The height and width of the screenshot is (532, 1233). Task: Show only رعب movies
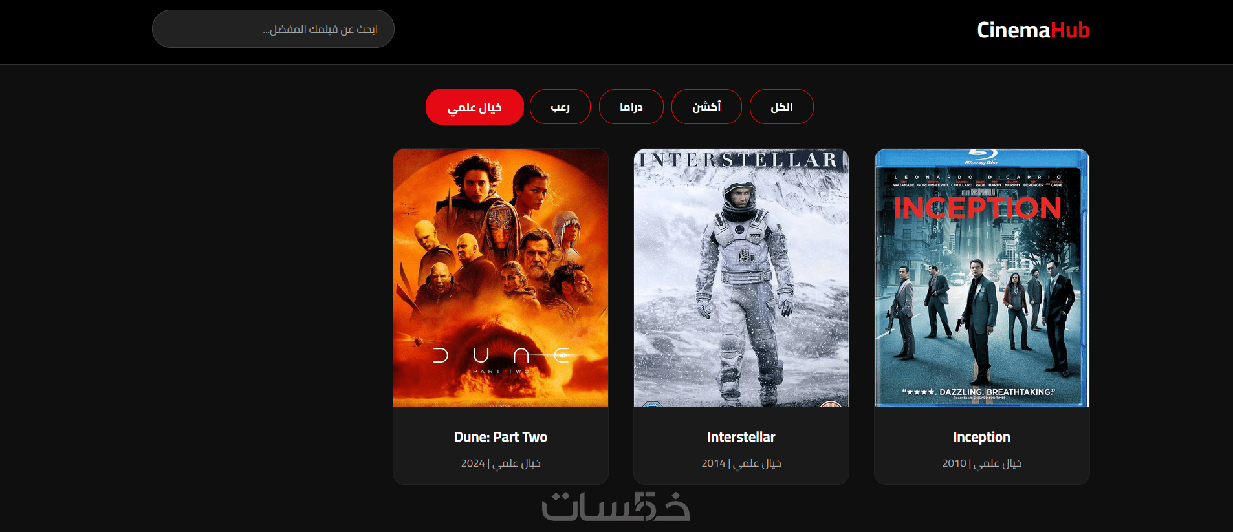pos(560,107)
